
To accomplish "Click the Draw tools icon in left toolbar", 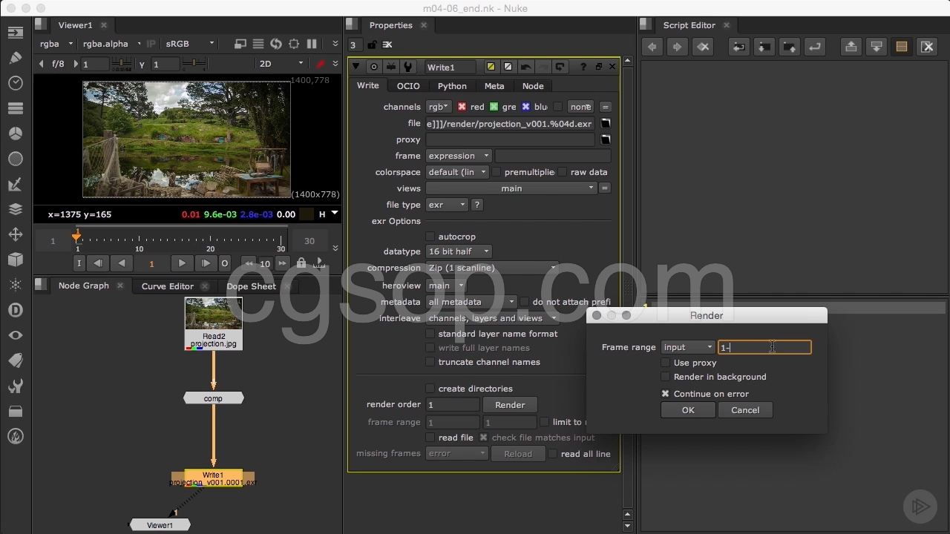I will [16, 58].
